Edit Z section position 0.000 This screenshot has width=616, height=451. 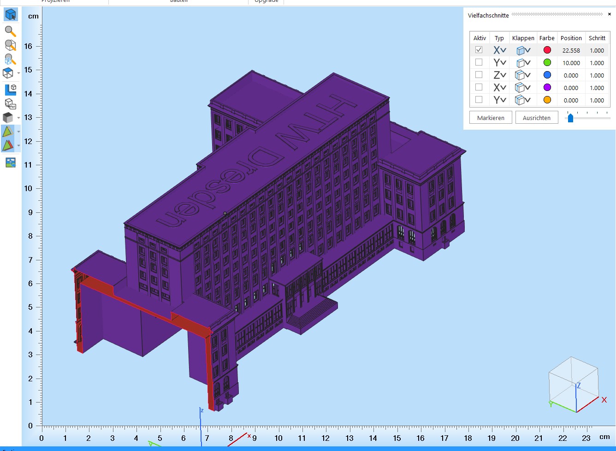(x=571, y=75)
